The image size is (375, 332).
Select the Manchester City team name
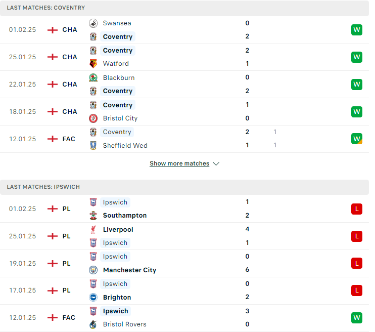[129, 270]
